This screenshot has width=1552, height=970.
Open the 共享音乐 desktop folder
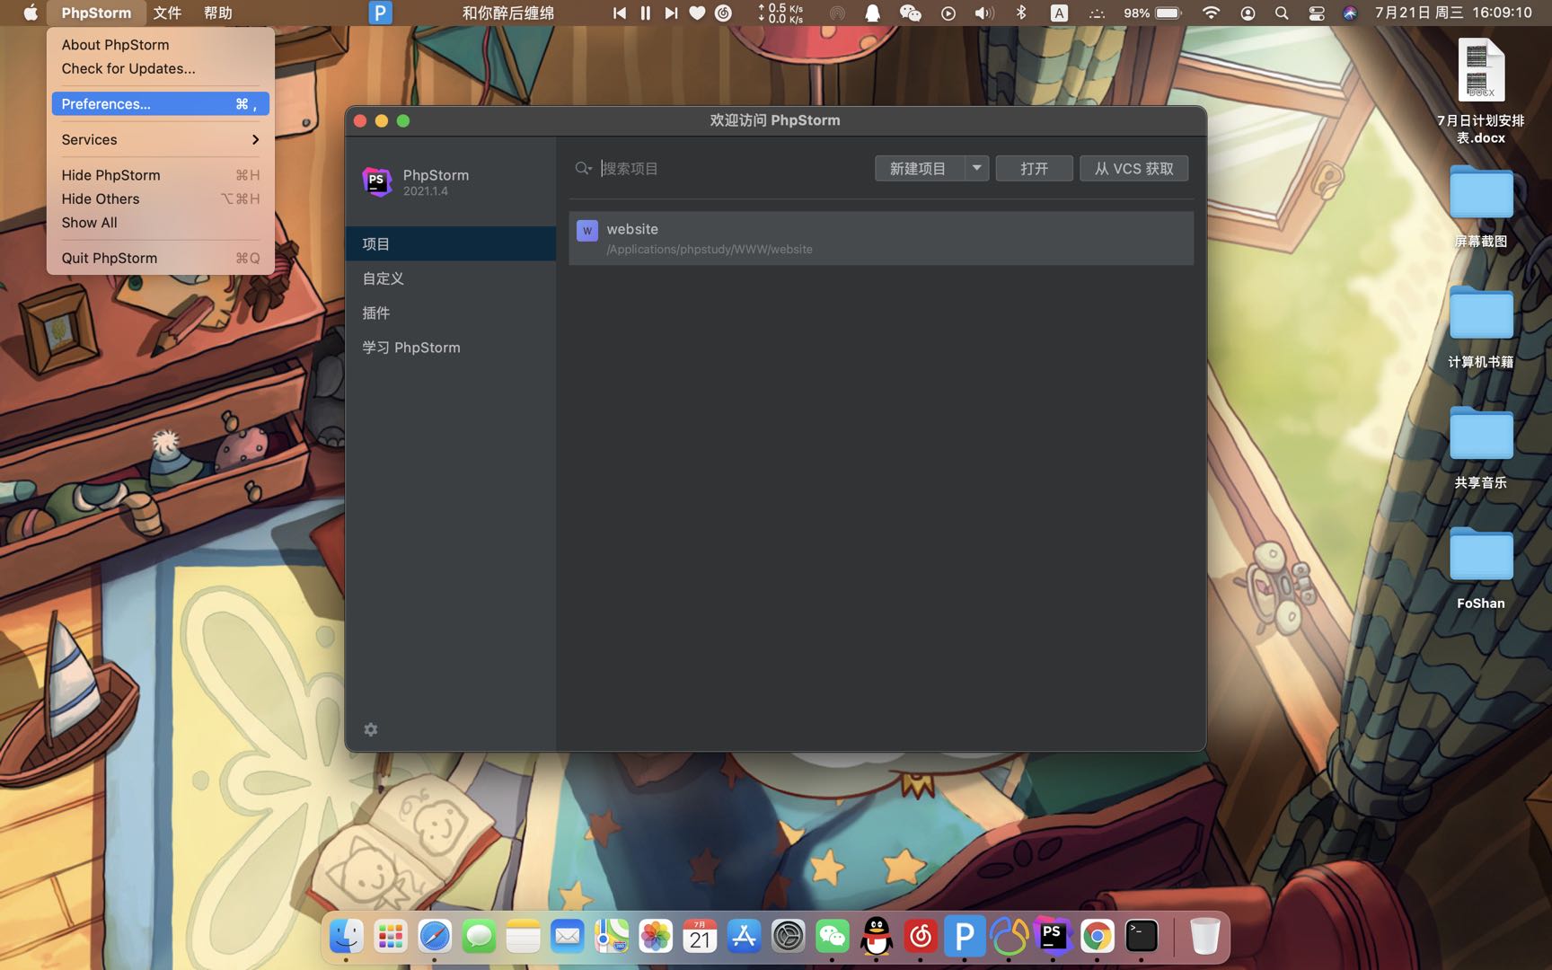tap(1481, 447)
